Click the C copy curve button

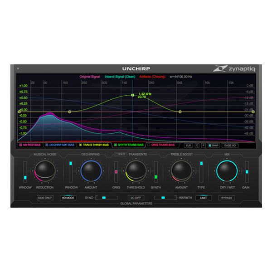pyautogui.click(x=197, y=146)
